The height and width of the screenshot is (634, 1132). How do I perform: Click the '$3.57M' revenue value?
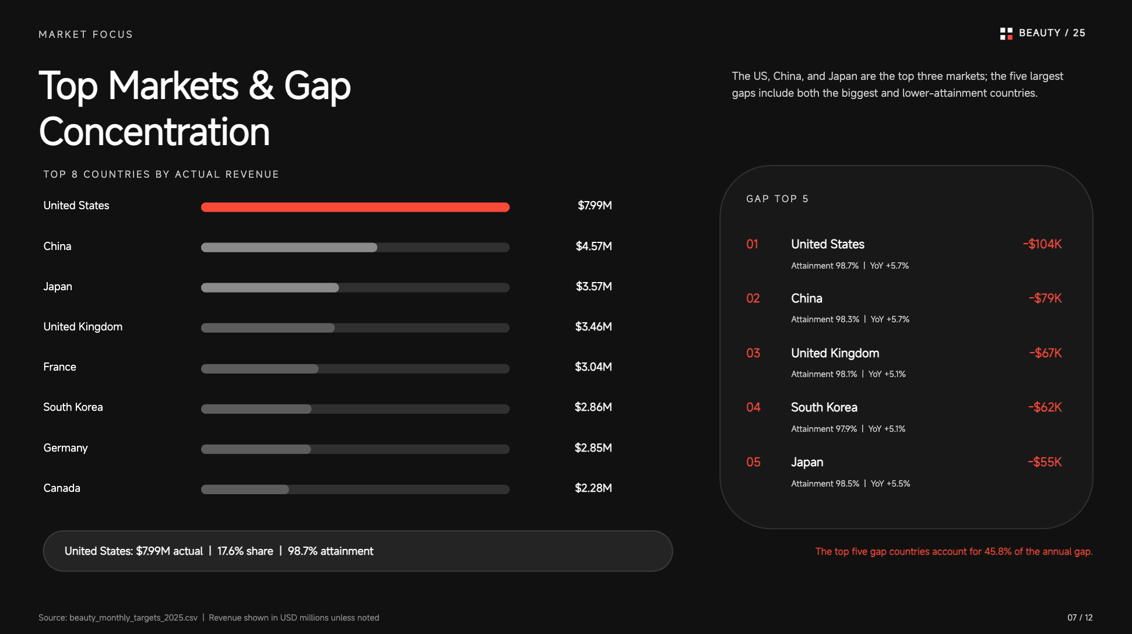pyautogui.click(x=594, y=286)
